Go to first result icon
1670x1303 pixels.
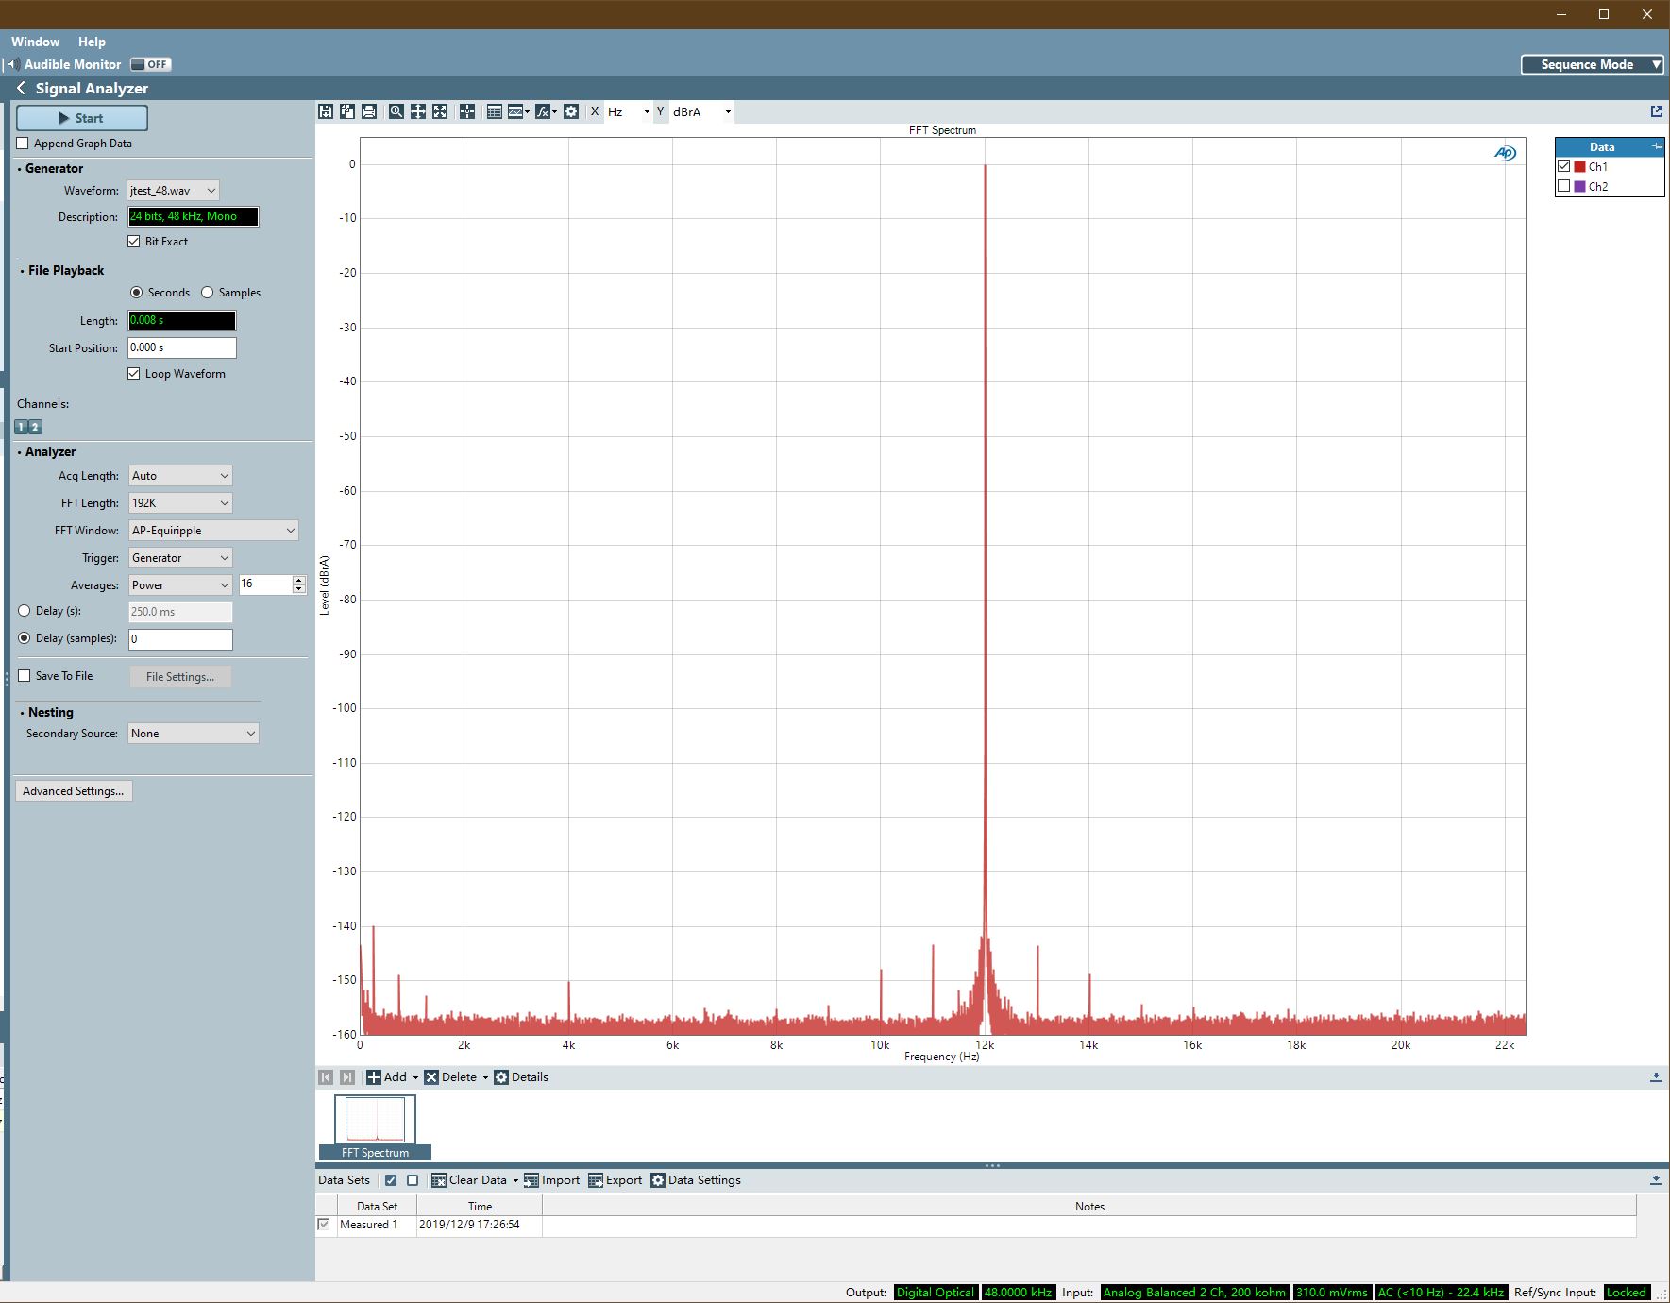[326, 1077]
